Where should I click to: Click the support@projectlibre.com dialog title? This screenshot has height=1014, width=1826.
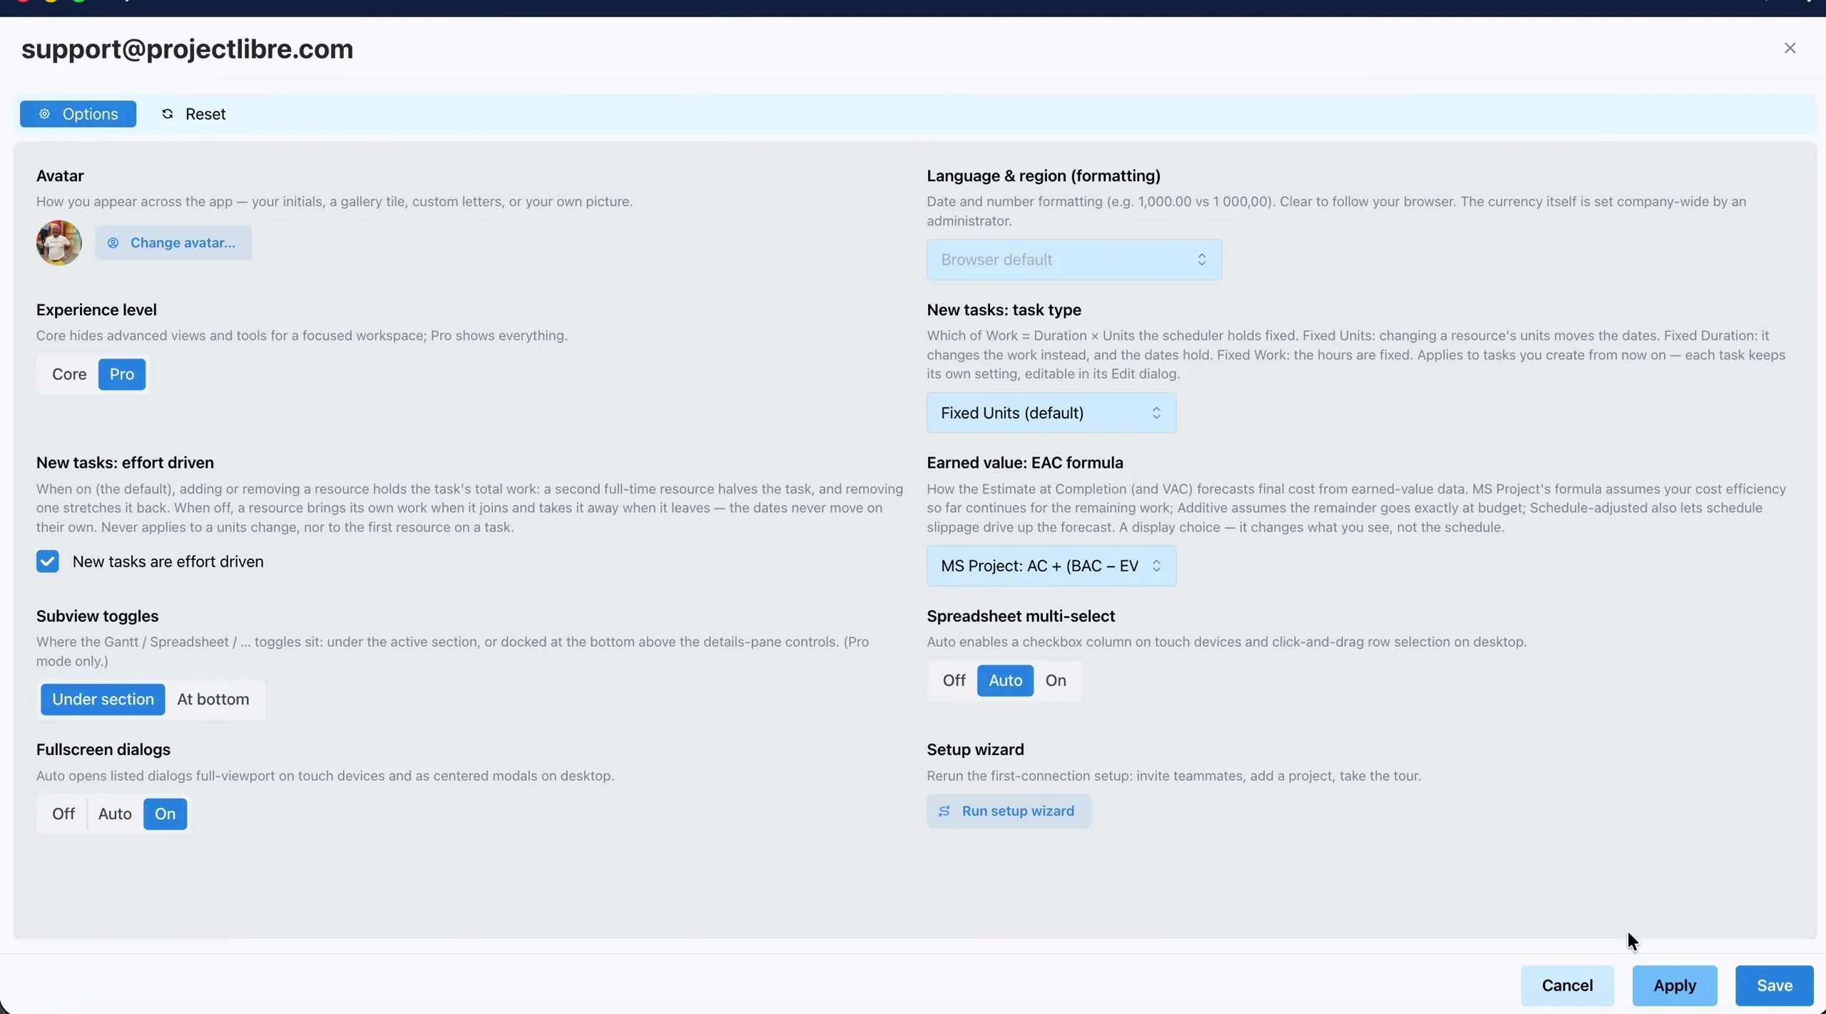coord(188,49)
